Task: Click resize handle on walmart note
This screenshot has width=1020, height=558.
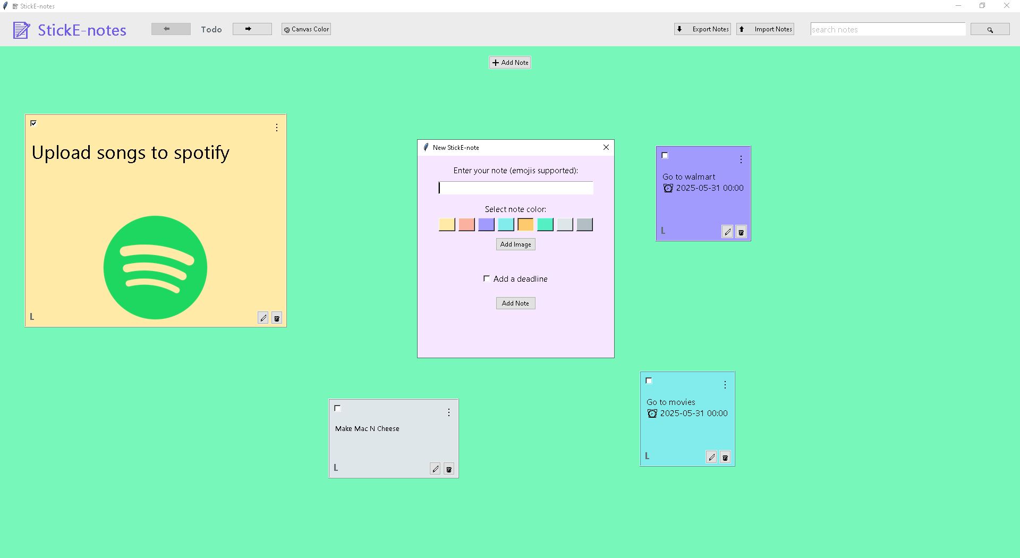Action: (663, 231)
